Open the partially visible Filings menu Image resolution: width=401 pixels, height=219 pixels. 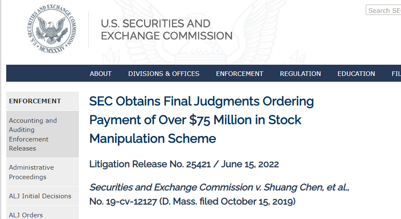pos(396,73)
